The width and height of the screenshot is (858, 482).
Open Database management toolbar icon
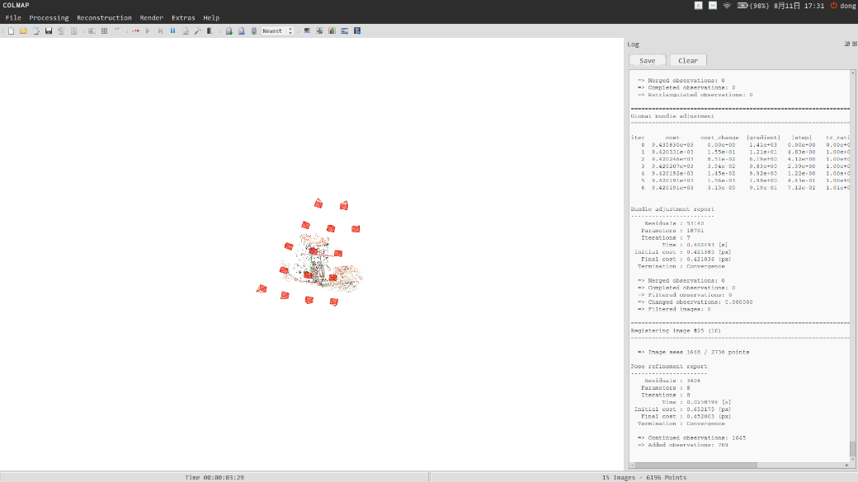point(117,31)
